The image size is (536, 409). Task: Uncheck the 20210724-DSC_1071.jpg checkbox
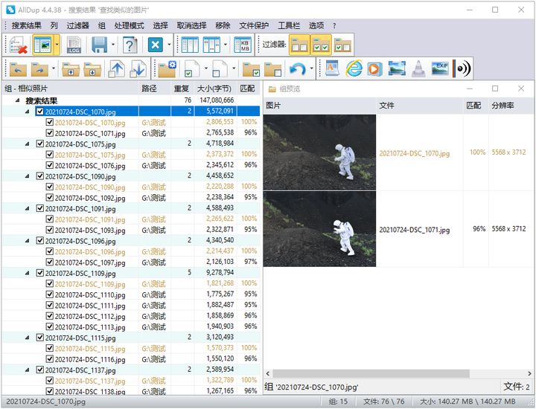pos(50,132)
